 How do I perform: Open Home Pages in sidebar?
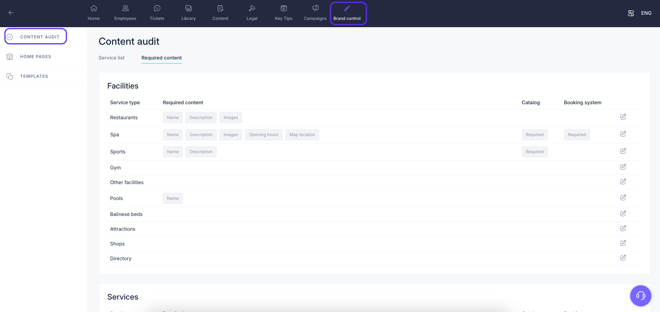(x=35, y=56)
